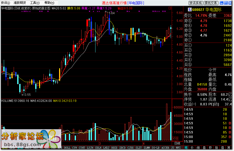
Task: Switch to the 筹 chips tab
Action: pyautogui.click(x=229, y=148)
